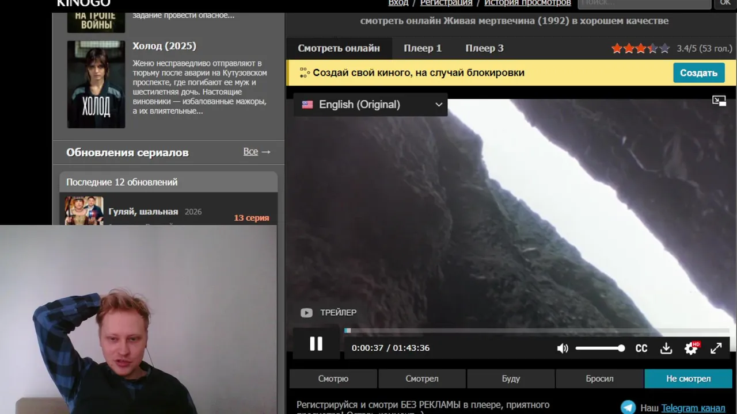
Task: Open English (Original) audio dropdown
Action: click(371, 105)
